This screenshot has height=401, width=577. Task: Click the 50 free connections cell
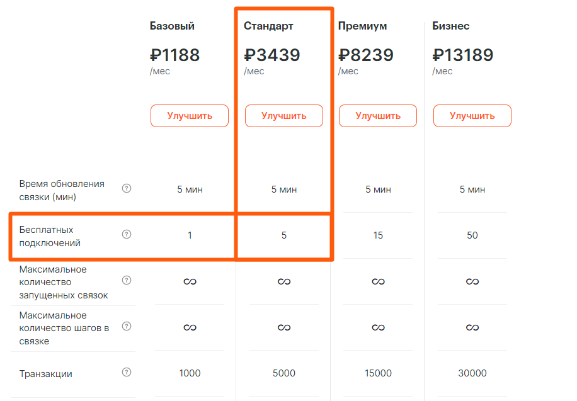(472, 235)
